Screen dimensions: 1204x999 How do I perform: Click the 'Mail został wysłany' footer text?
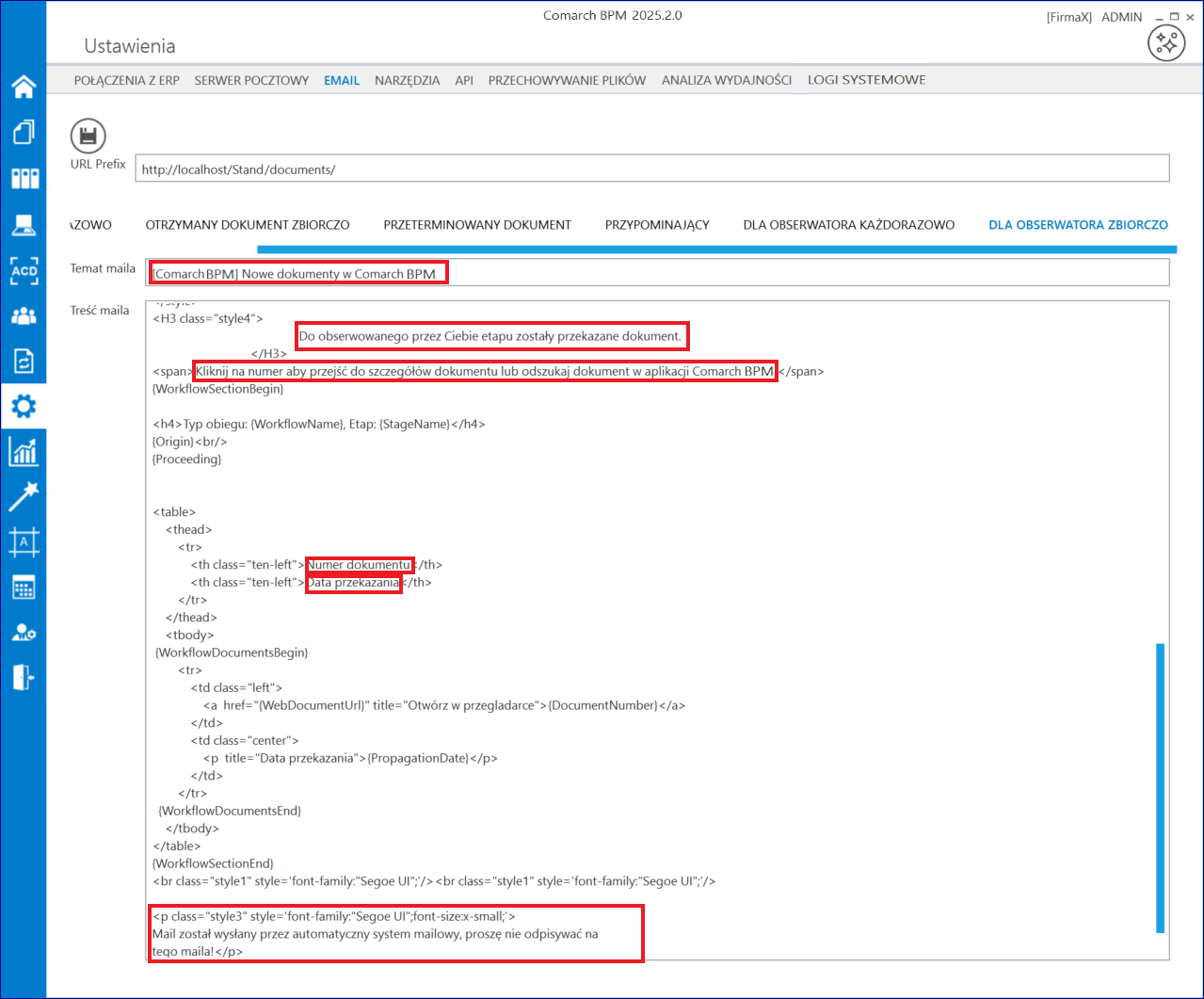(376, 934)
